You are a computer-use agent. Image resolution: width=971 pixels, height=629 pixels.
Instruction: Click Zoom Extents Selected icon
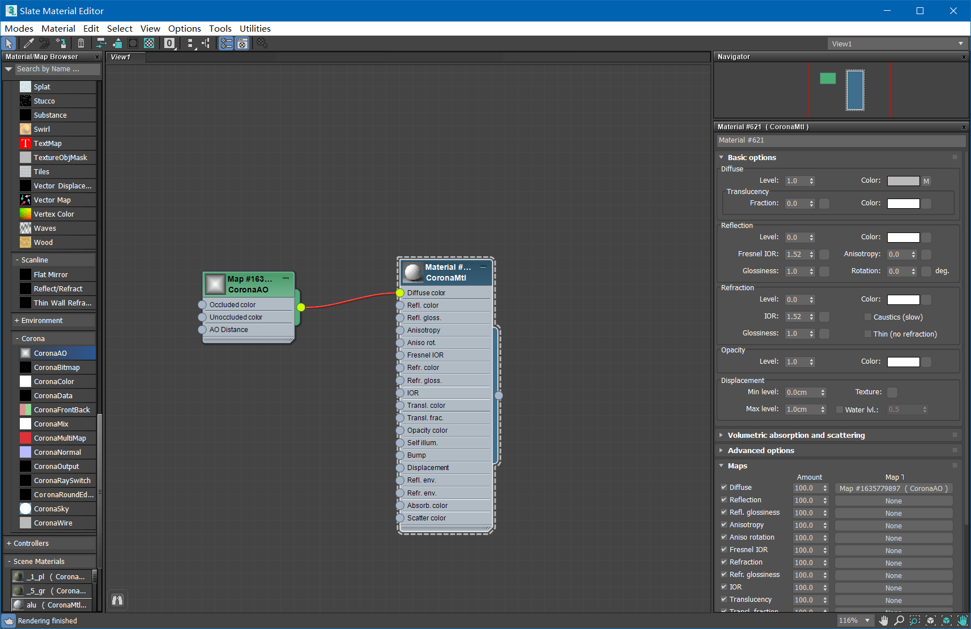[946, 621]
